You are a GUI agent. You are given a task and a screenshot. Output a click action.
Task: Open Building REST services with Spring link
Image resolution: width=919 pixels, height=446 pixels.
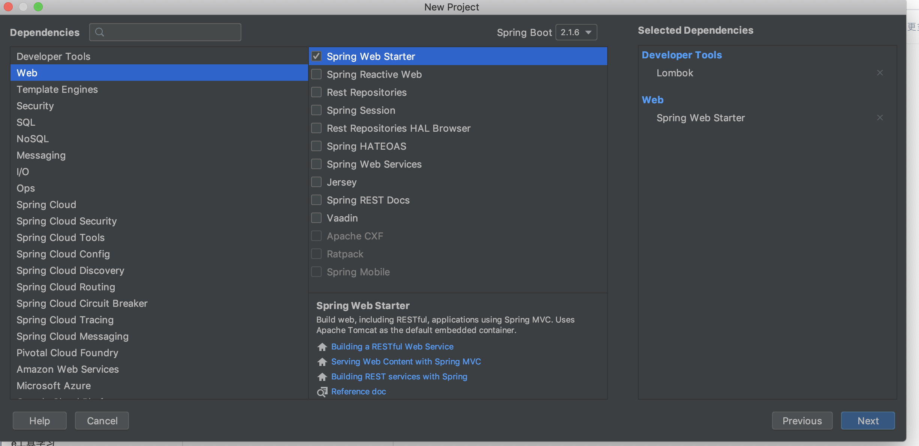coord(399,376)
